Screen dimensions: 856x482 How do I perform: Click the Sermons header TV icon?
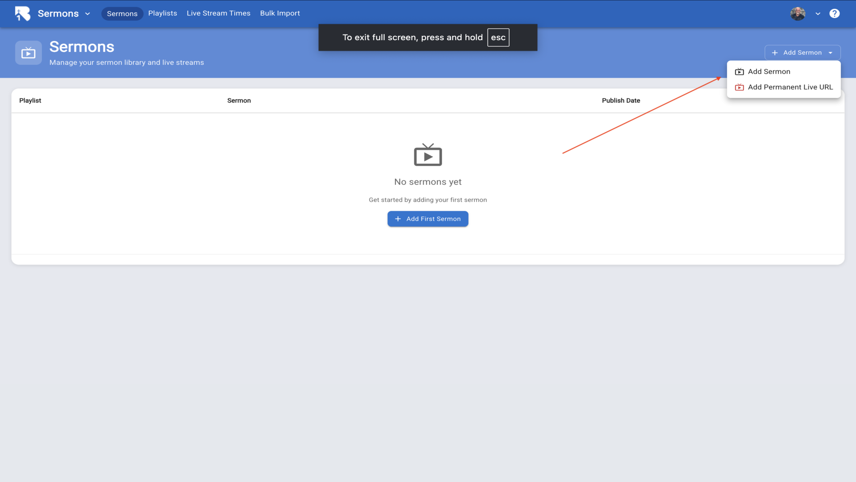(x=29, y=53)
